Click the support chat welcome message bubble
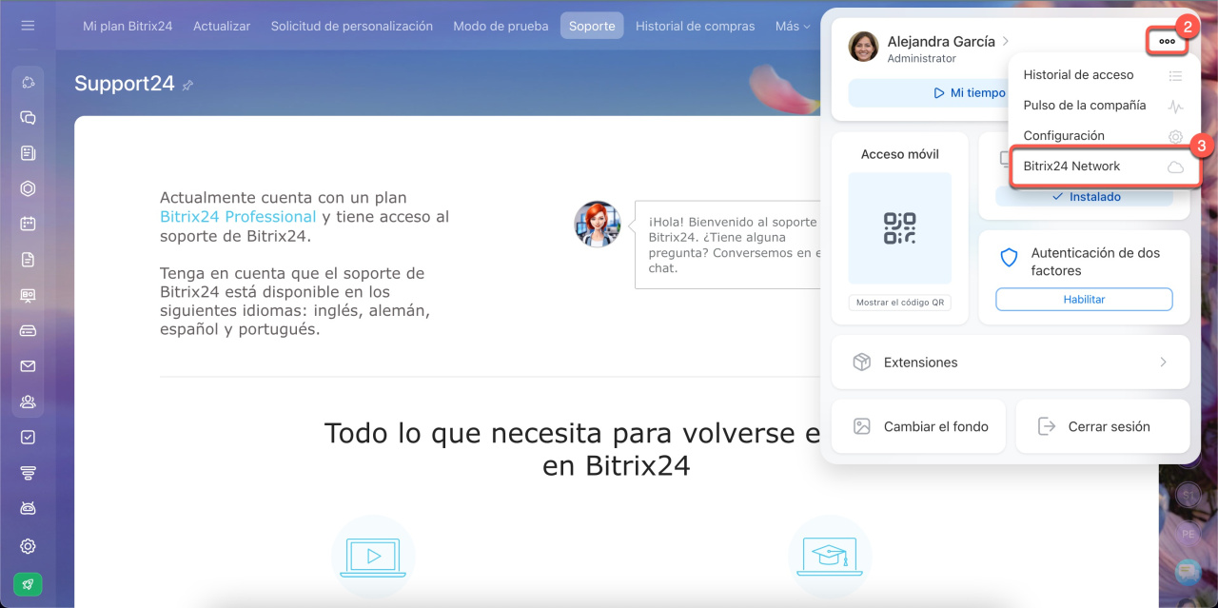The image size is (1218, 608). click(x=728, y=245)
